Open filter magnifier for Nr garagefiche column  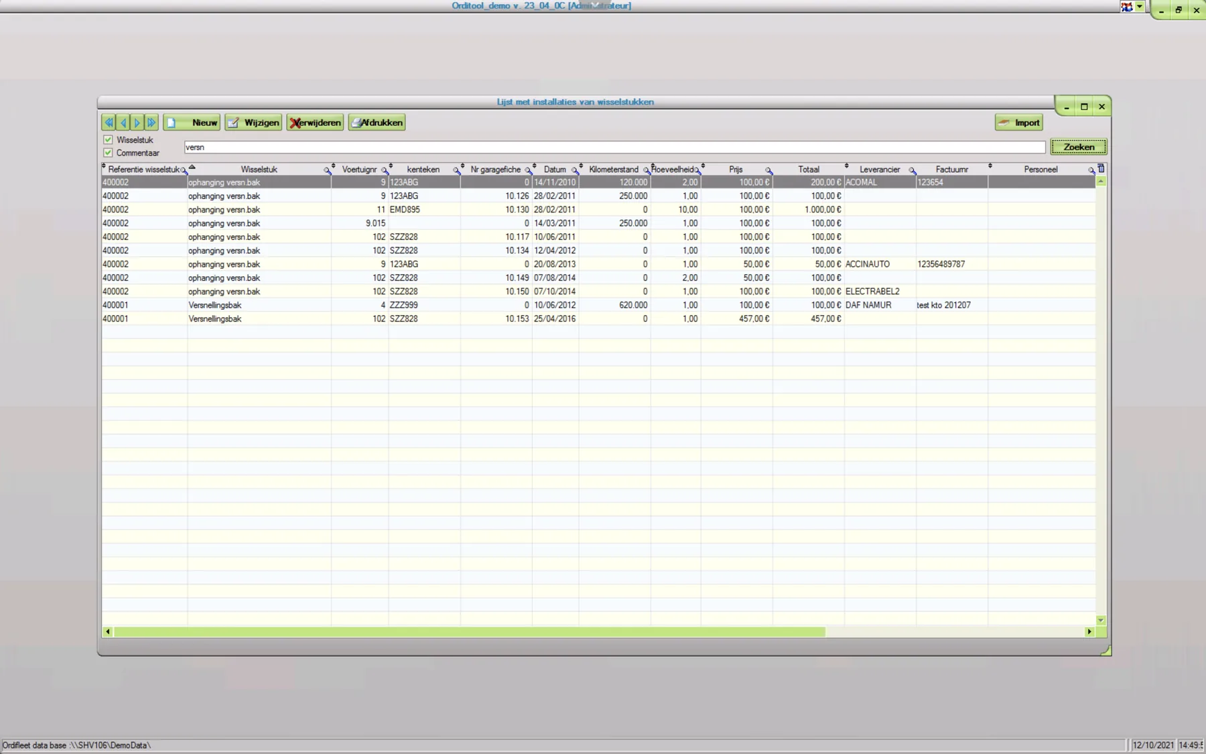[529, 171]
